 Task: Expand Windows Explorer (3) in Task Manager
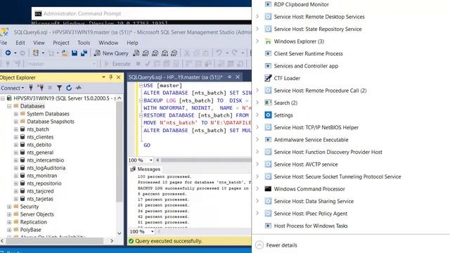257,41
